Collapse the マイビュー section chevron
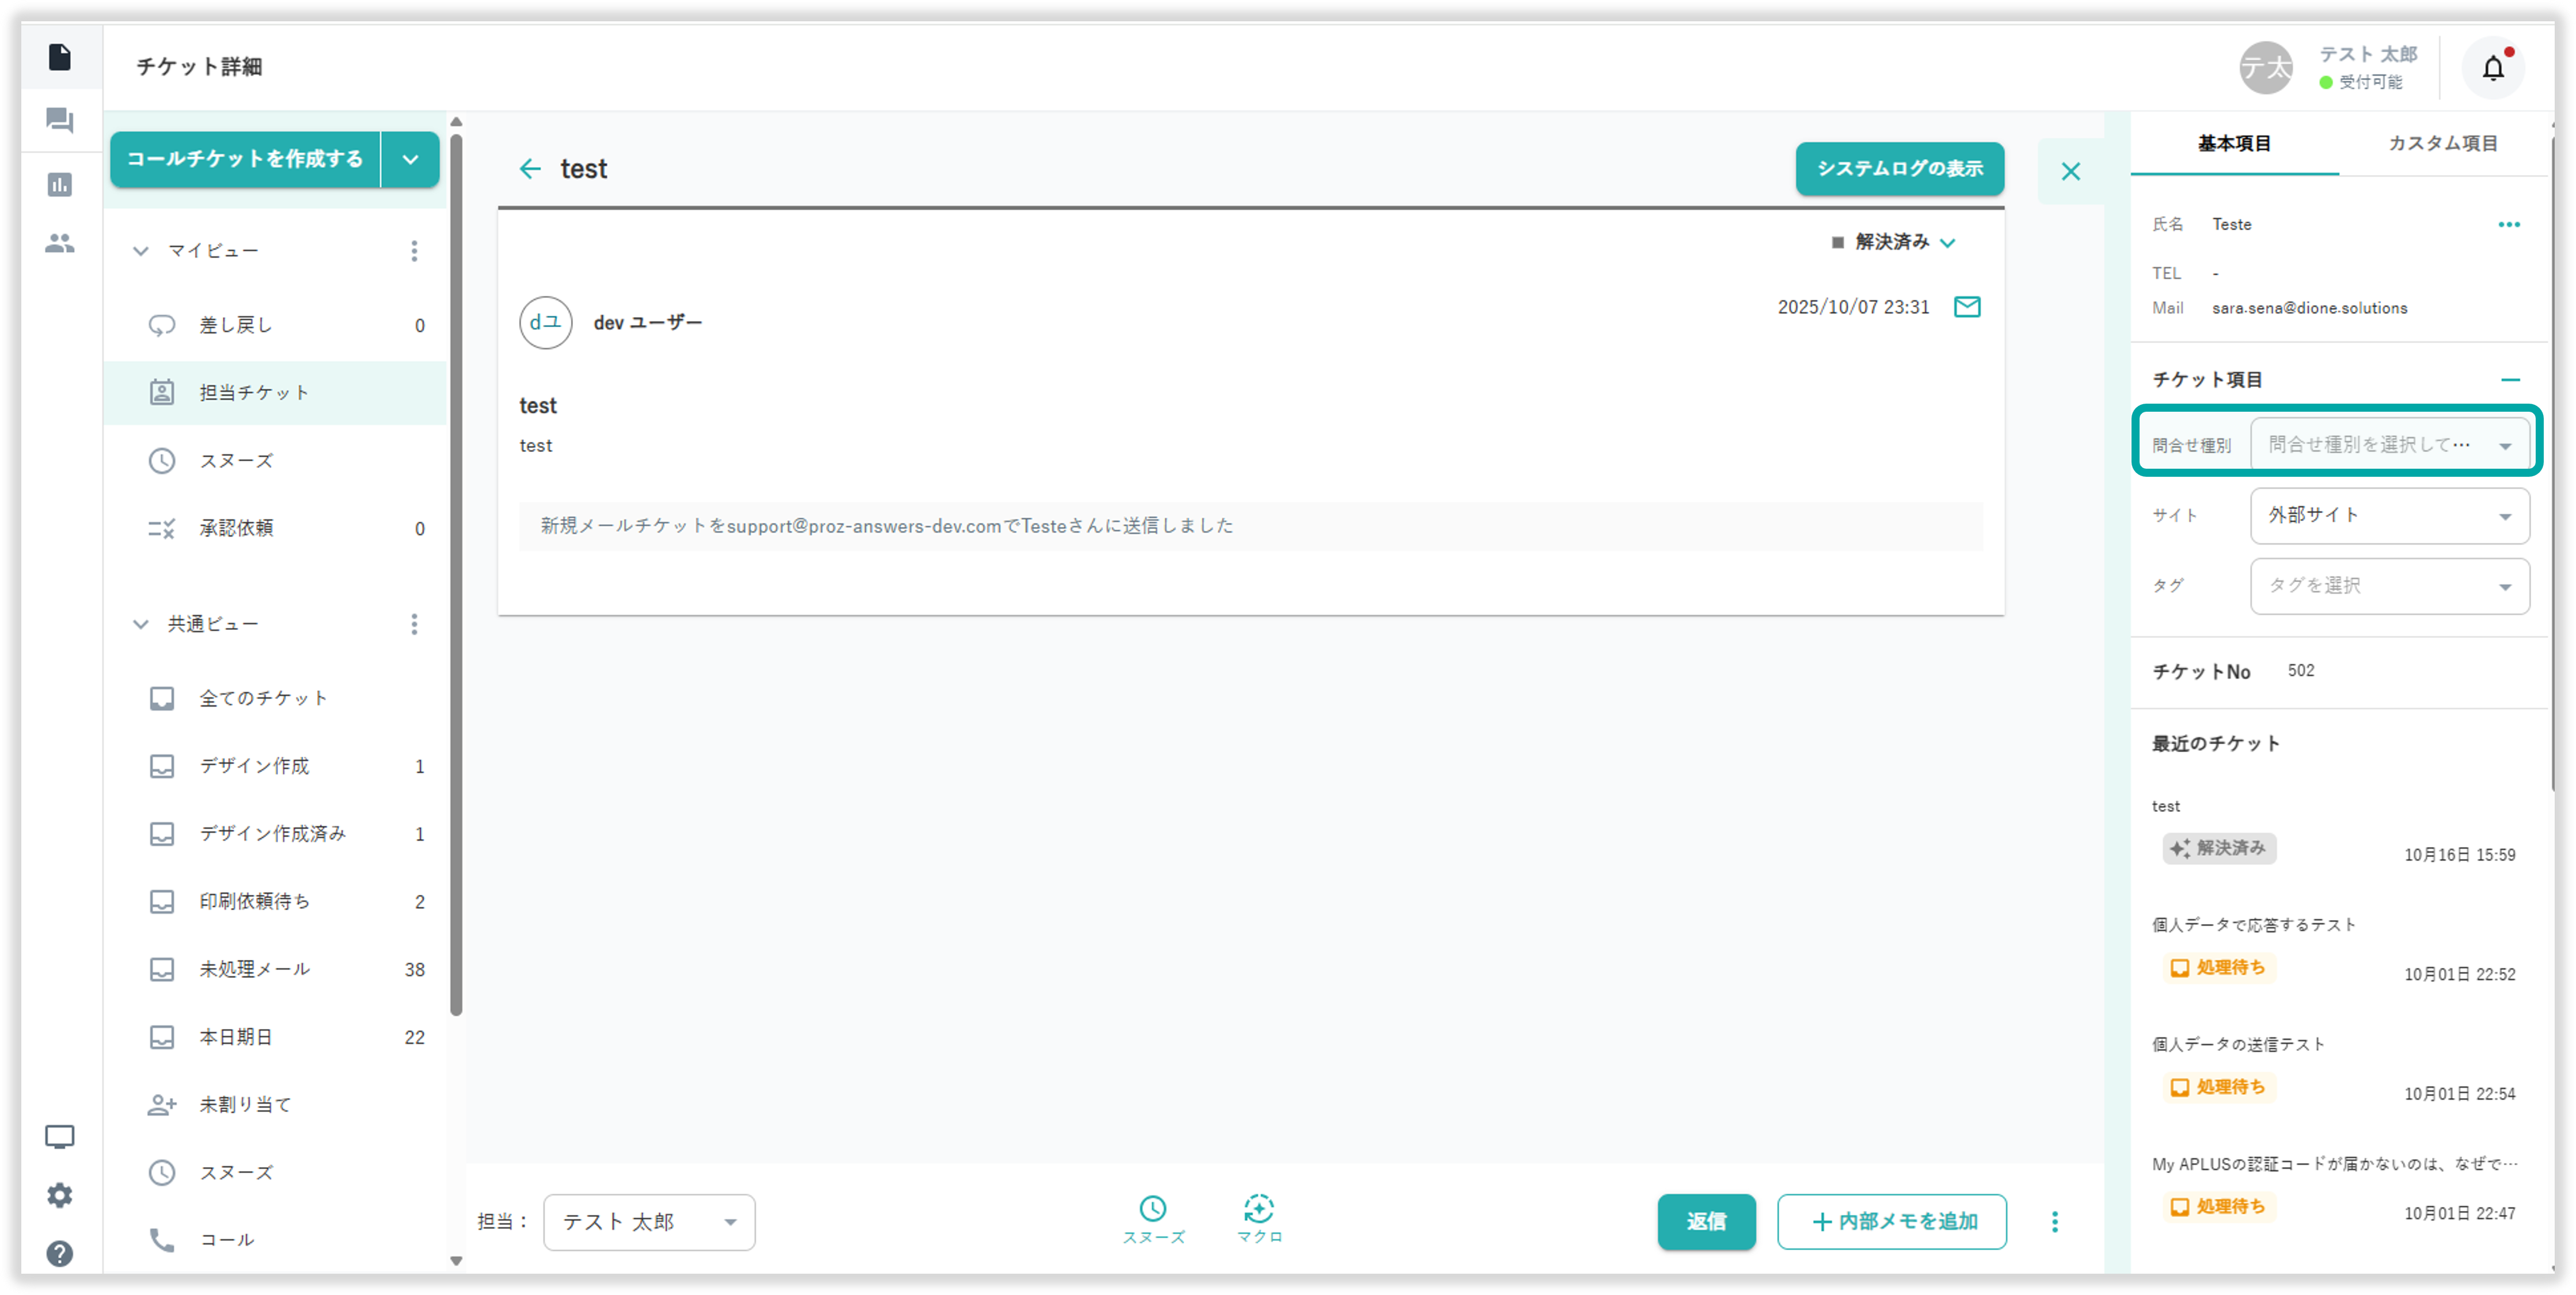 141,251
